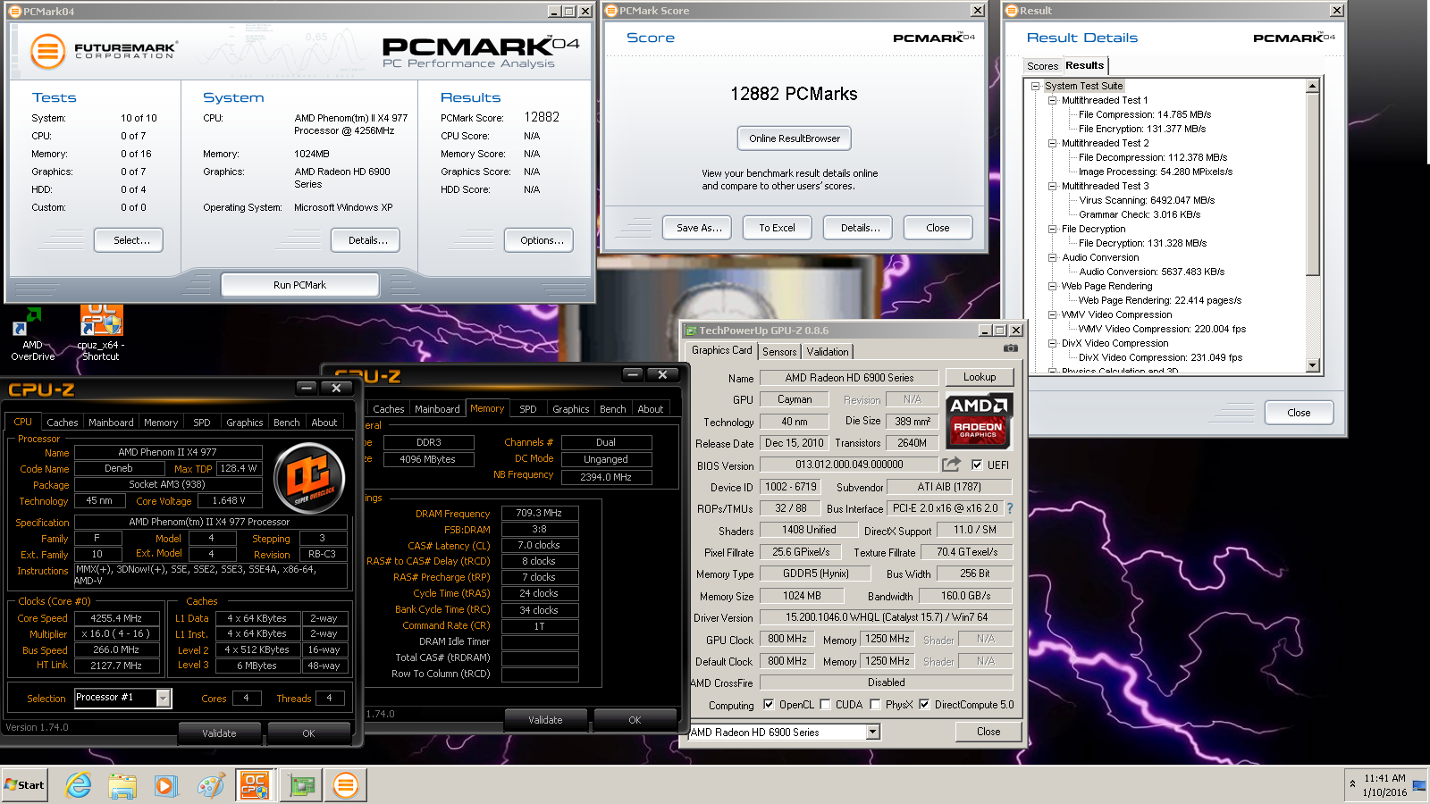Collapse the Multithreaded Test 1 node
The height and width of the screenshot is (804, 1430).
click(1052, 100)
